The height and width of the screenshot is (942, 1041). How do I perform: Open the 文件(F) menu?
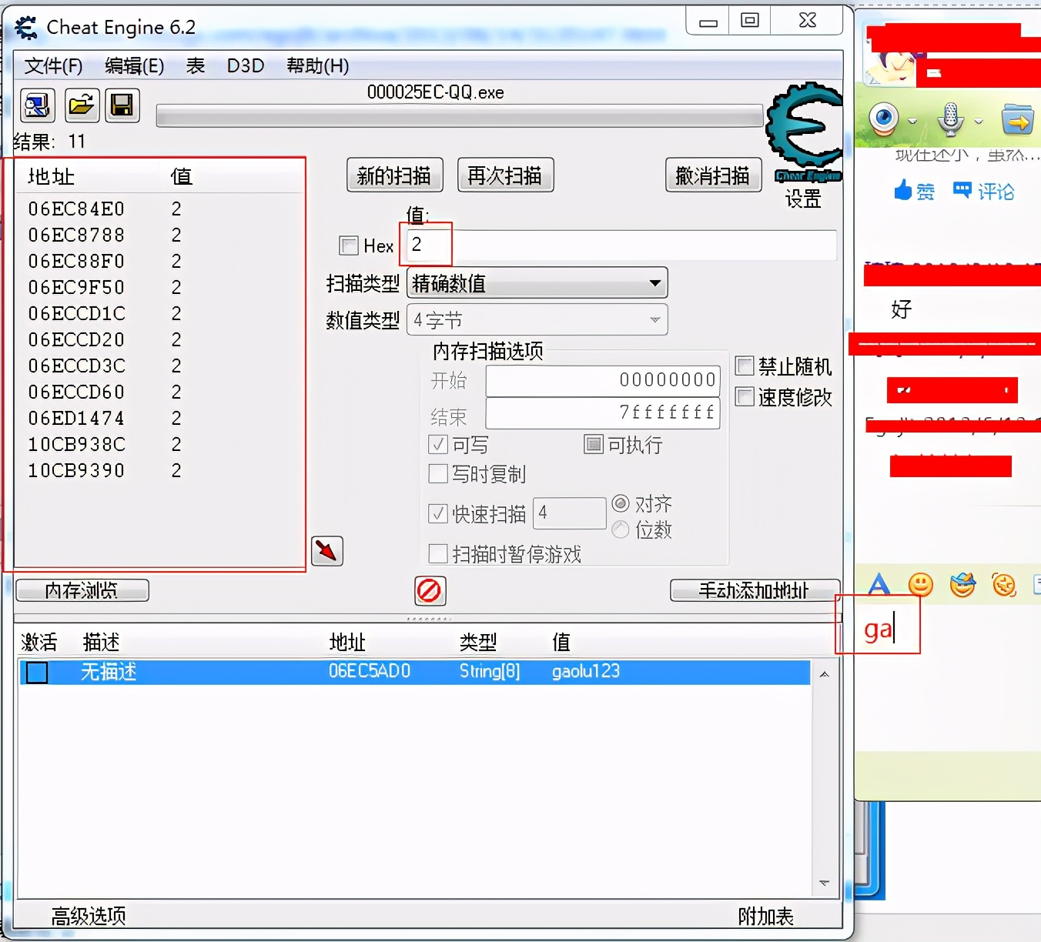[x=53, y=66]
